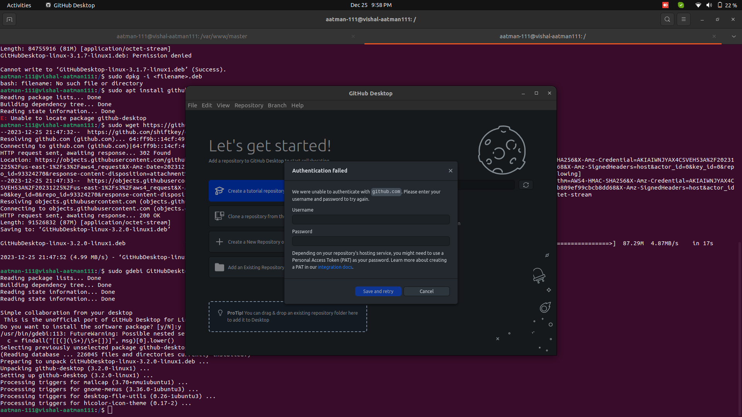Open the File menu in GitHub Desktop

(x=192, y=105)
